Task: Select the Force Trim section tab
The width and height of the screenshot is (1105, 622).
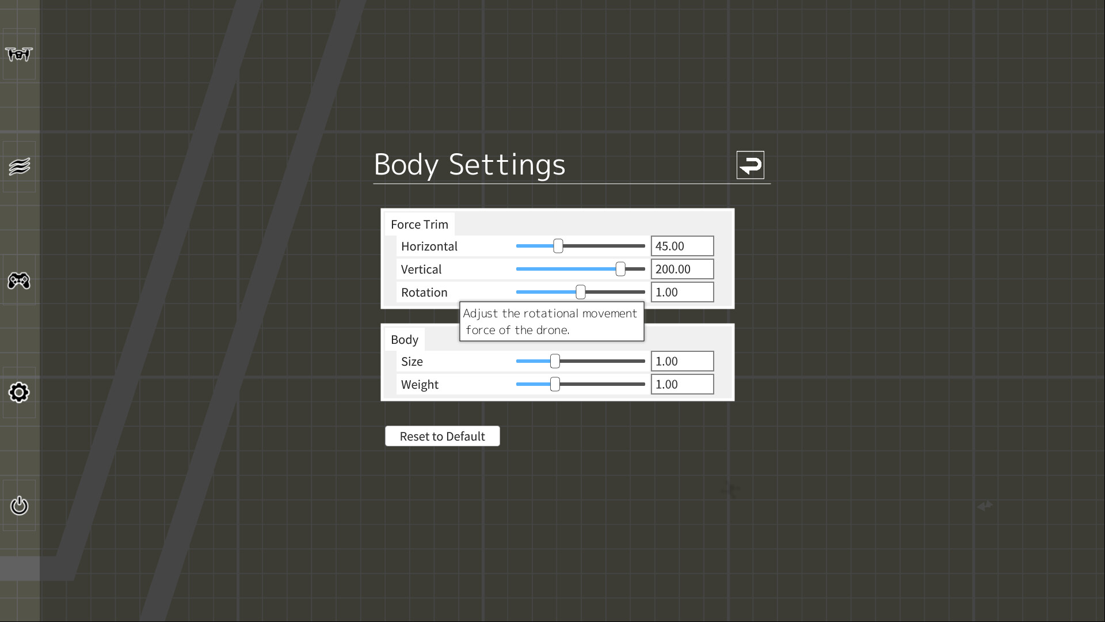Action: tap(419, 224)
